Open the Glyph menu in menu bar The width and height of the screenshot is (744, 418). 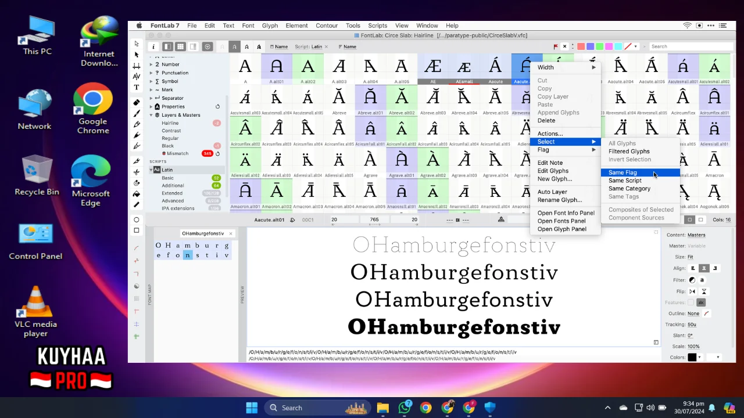pyautogui.click(x=270, y=26)
